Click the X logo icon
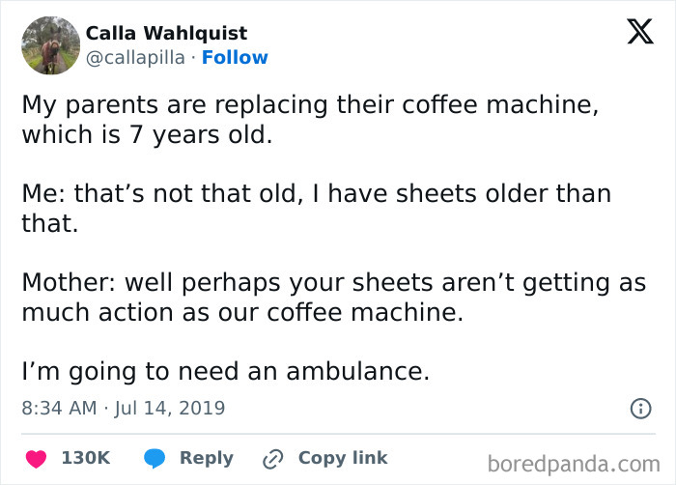The width and height of the screenshot is (676, 485). click(634, 31)
